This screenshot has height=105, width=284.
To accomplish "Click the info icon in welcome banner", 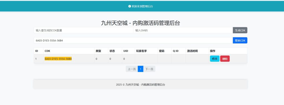I will tap(130, 6).
